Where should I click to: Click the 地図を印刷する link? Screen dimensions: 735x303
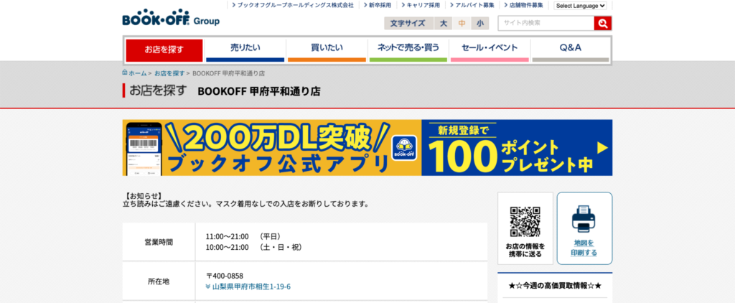(x=584, y=248)
